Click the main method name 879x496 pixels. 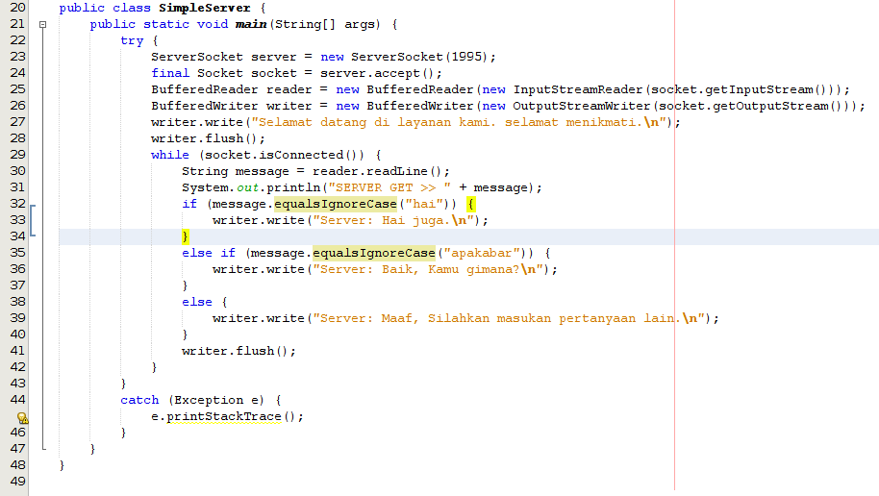(x=251, y=24)
